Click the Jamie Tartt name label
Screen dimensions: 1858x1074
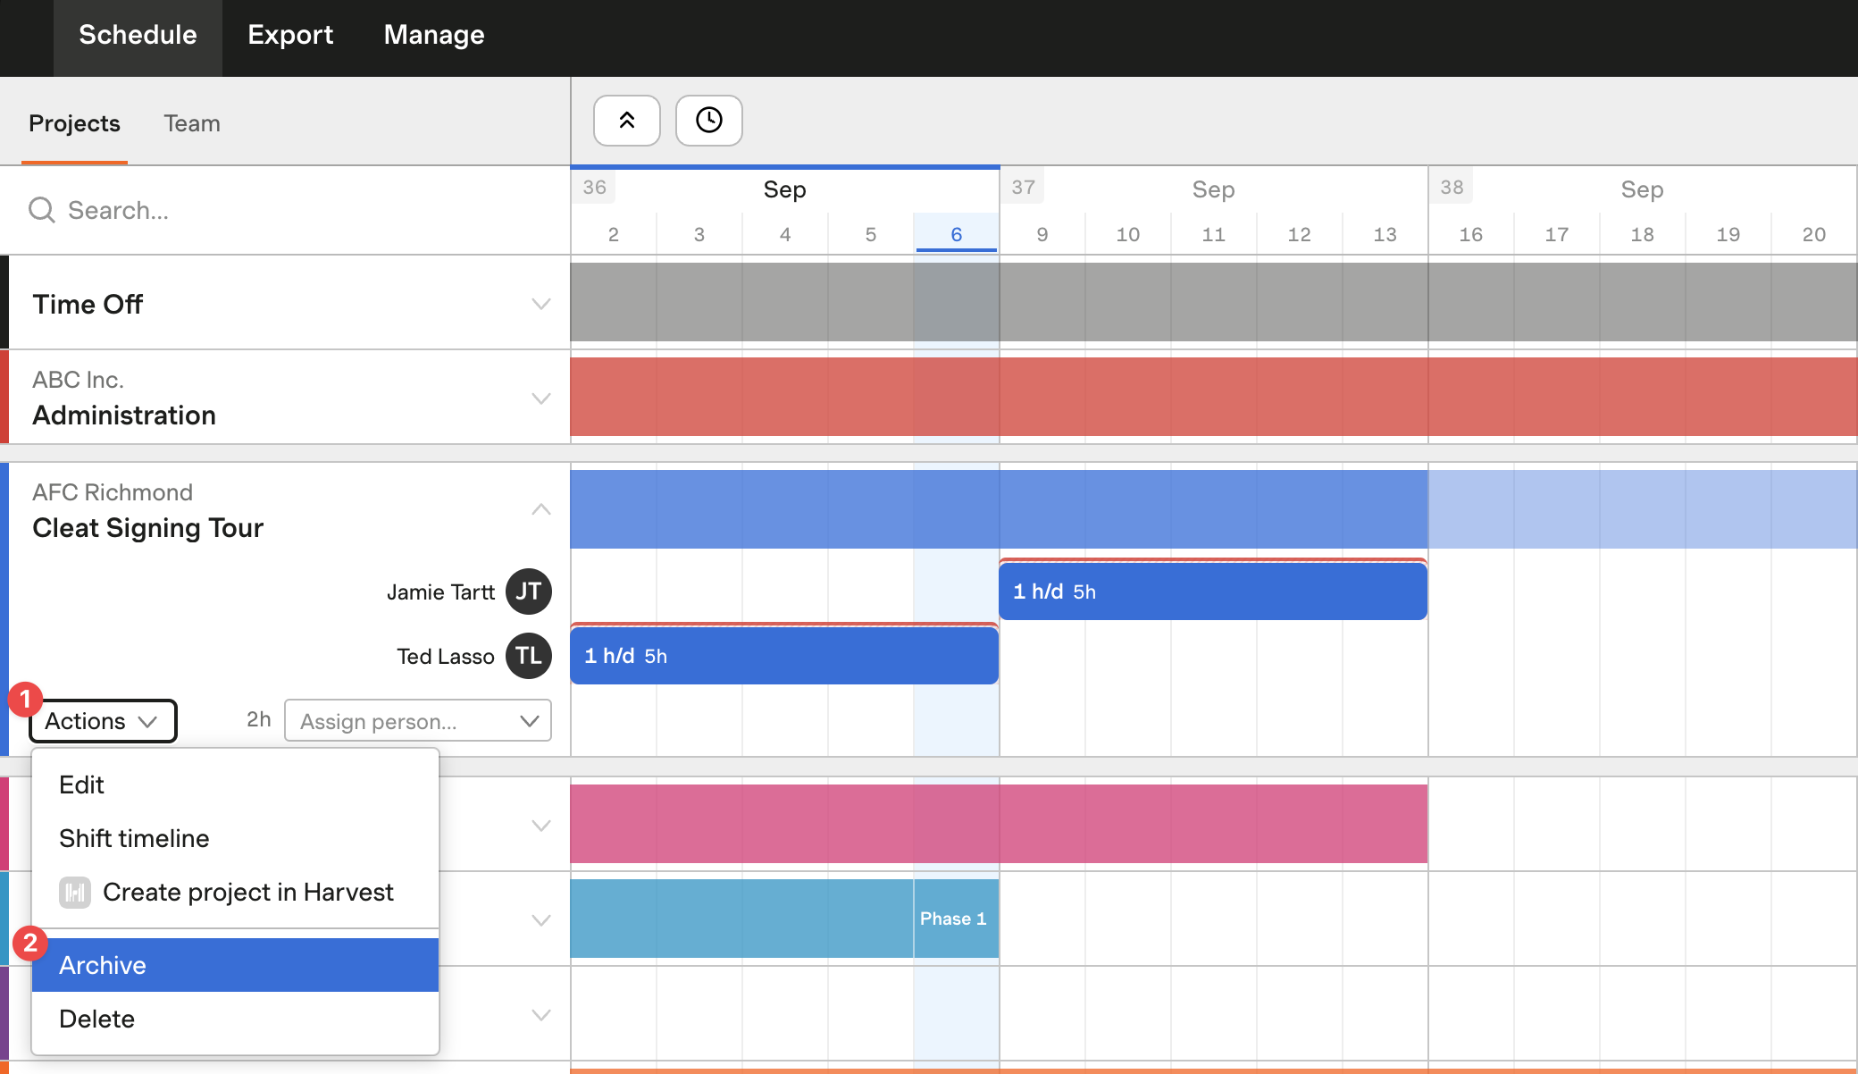(x=440, y=592)
